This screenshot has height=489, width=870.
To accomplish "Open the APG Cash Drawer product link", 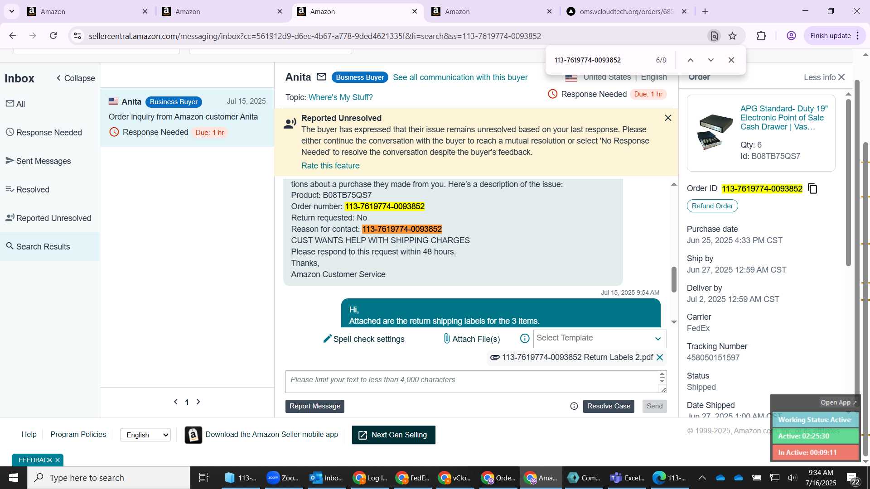I will 784,118.
